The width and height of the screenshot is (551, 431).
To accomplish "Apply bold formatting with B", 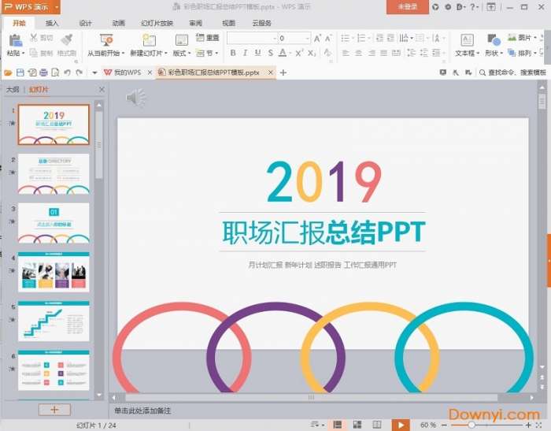I will pos(233,53).
